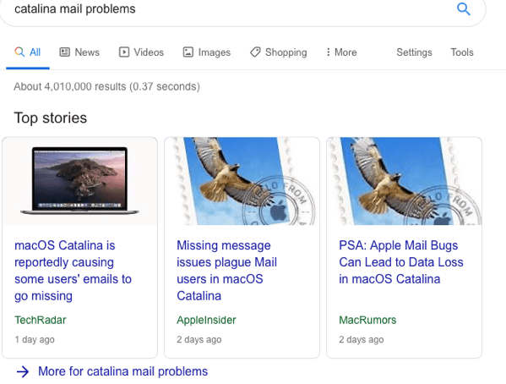This screenshot has width=506, height=384.
Task: Click the '2 days ago' timestamp under AppleInsider
Action: coord(199,339)
